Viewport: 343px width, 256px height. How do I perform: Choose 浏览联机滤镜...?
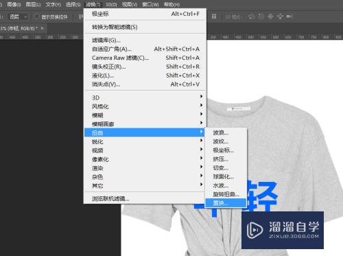tap(145, 199)
